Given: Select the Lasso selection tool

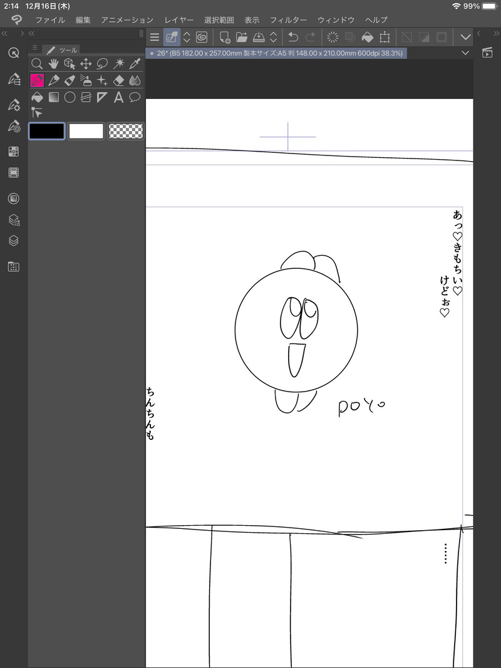Looking at the screenshot, I should click(102, 64).
